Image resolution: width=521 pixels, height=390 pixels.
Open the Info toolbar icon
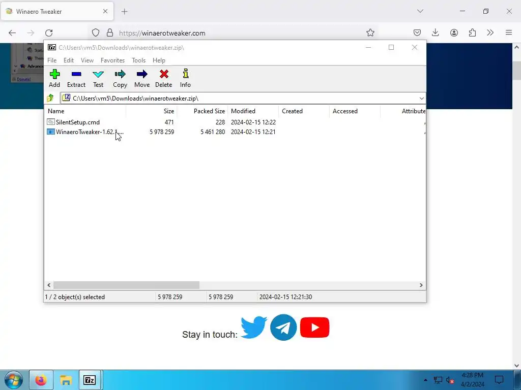[x=185, y=73]
